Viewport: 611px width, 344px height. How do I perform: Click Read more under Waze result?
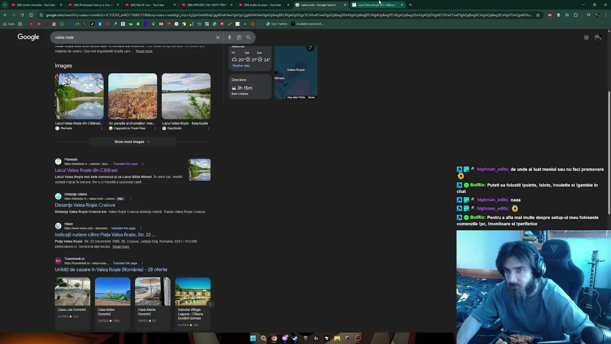[x=121, y=247]
